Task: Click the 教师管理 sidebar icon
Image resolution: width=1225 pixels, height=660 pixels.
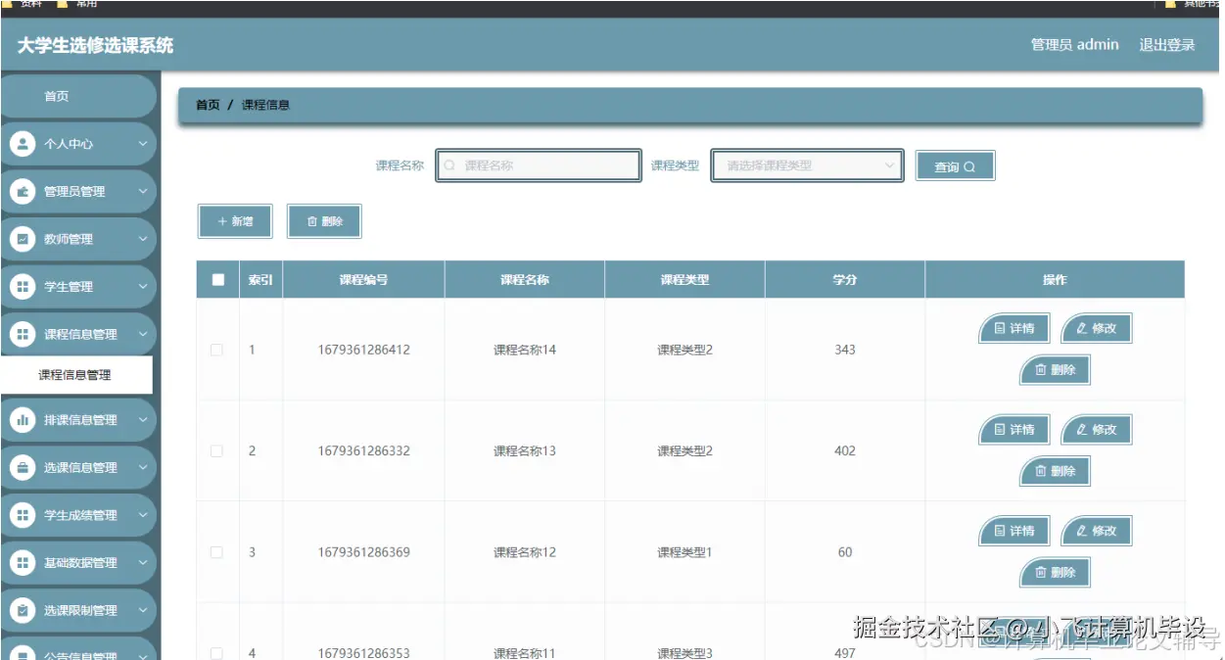Action: tap(23, 239)
